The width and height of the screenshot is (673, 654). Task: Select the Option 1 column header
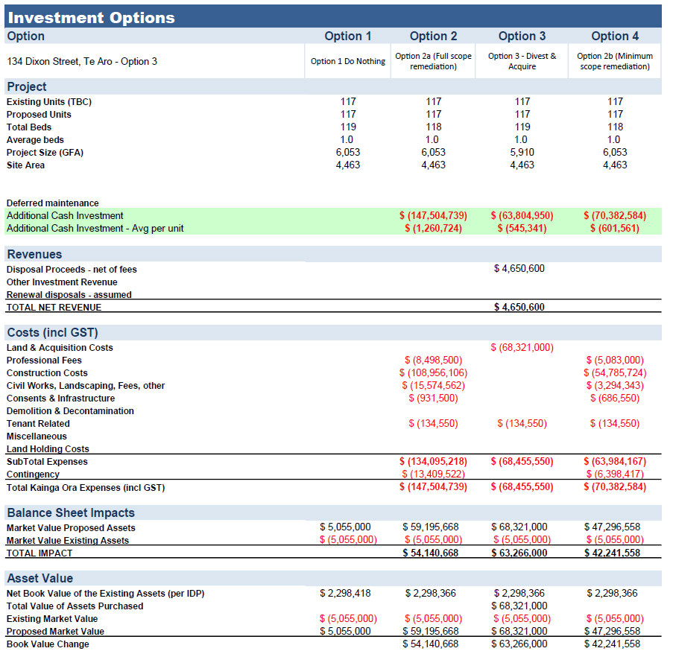click(x=347, y=36)
